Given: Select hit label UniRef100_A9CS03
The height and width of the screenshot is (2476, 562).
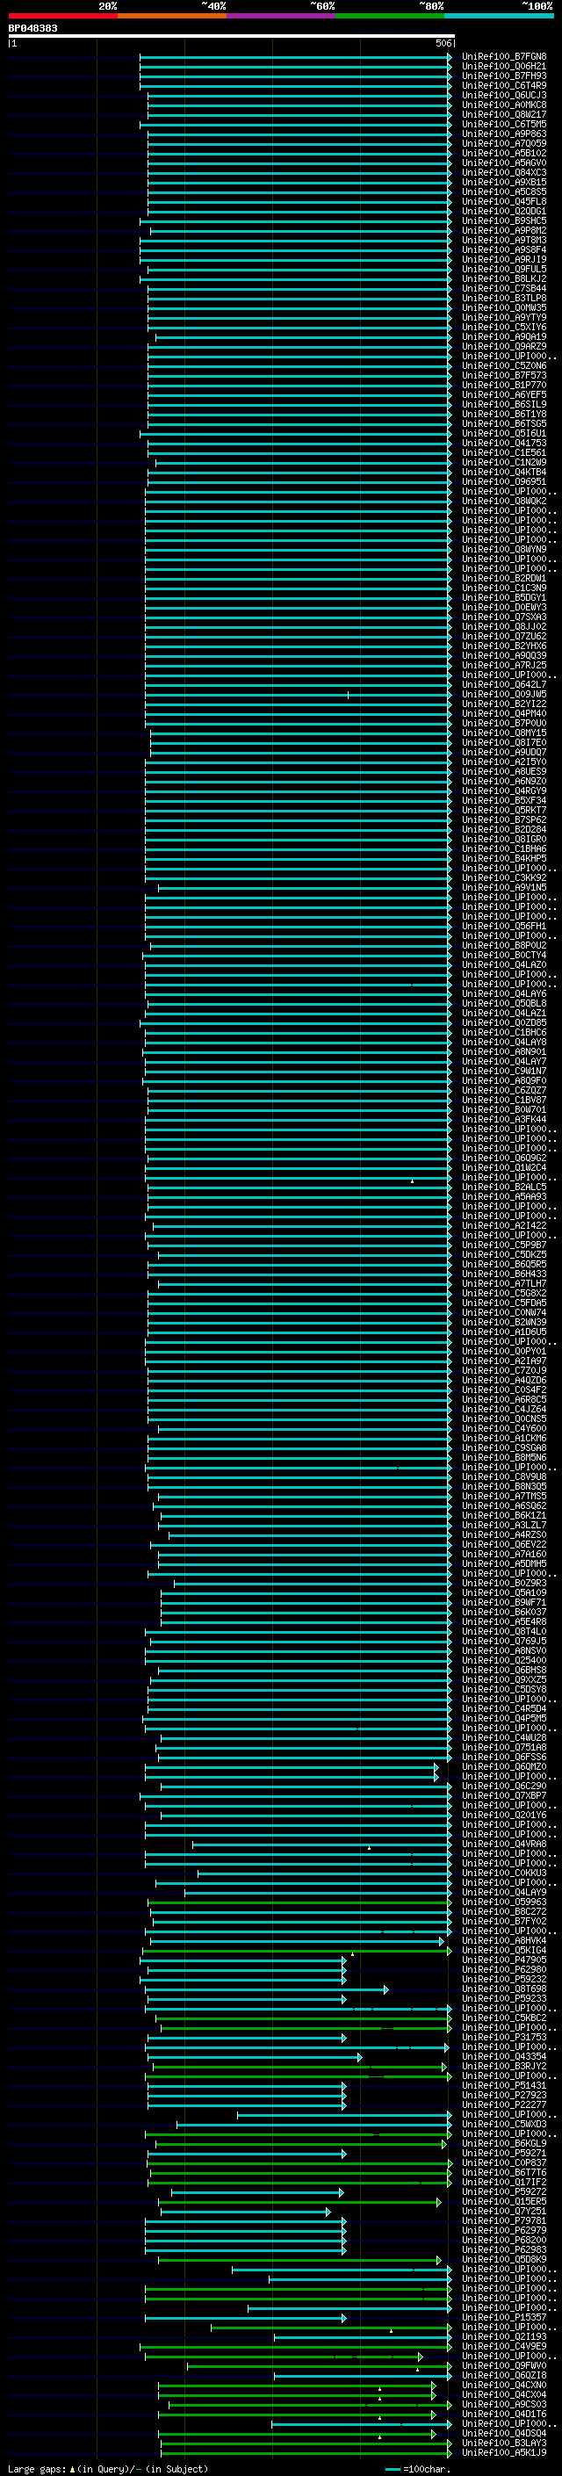Looking at the screenshot, I should coord(504,2404).
